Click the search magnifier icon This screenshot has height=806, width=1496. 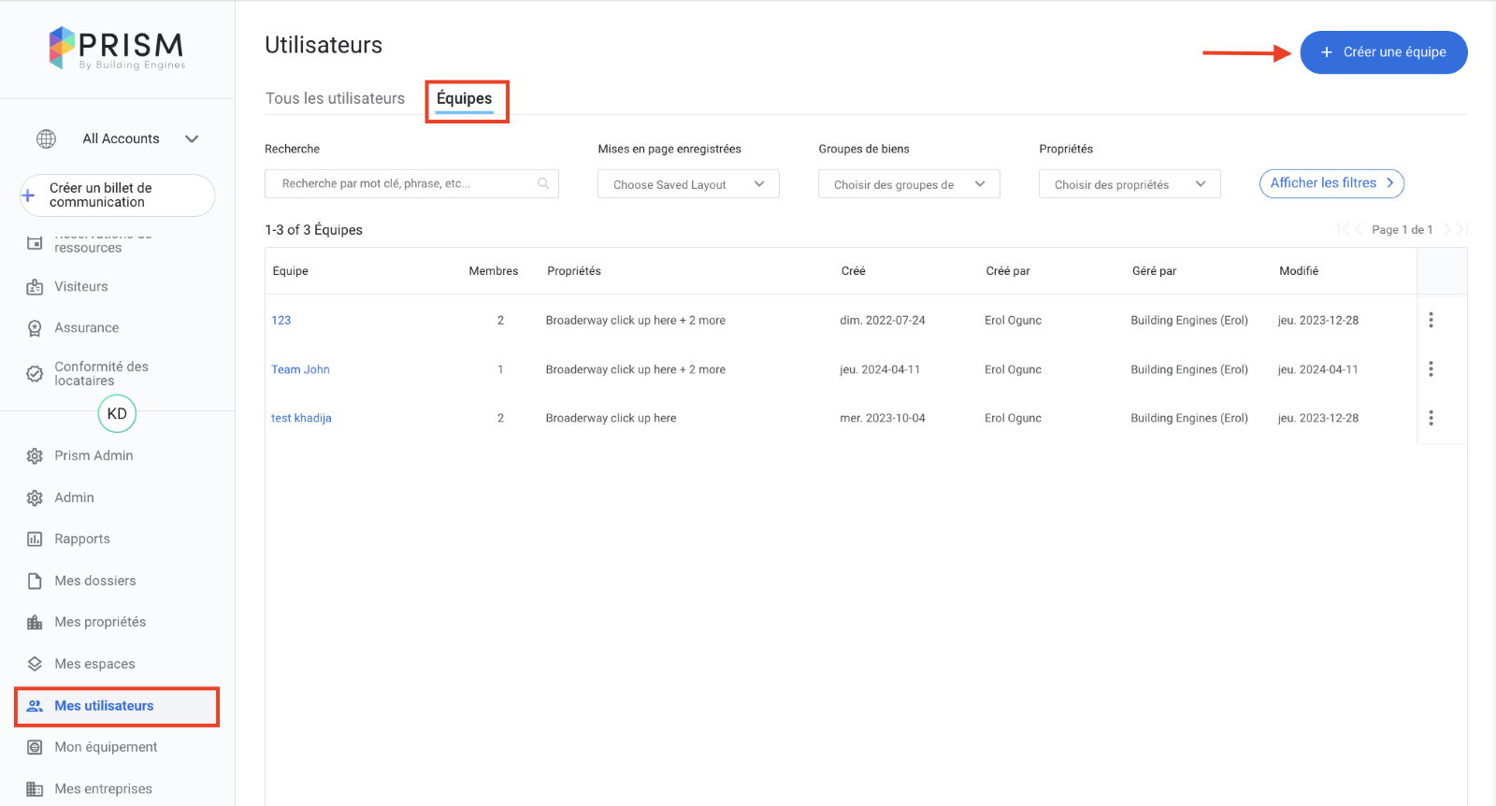point(543,184)
